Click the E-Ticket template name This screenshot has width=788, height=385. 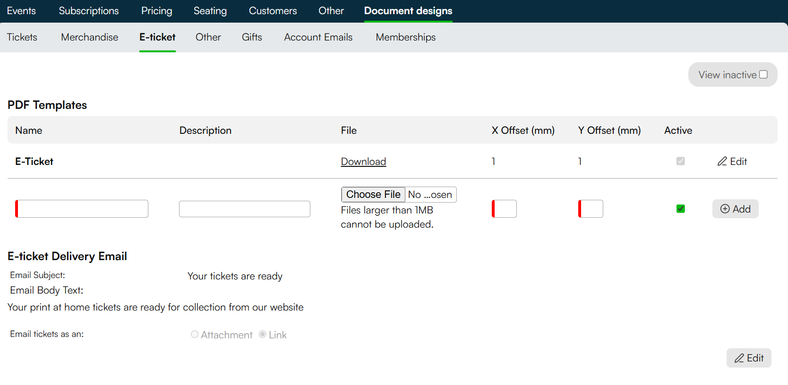click(x=34, y=162)
